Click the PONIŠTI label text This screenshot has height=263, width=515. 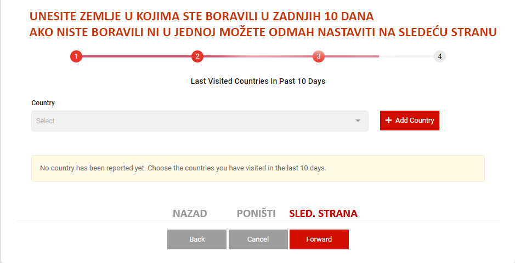point(256,214)
